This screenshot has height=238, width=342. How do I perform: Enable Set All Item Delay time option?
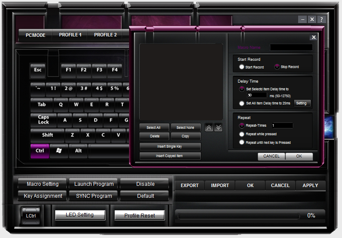[x=242, y=103]
